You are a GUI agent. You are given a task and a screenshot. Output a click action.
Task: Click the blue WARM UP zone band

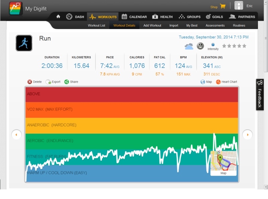coord(132,173)
